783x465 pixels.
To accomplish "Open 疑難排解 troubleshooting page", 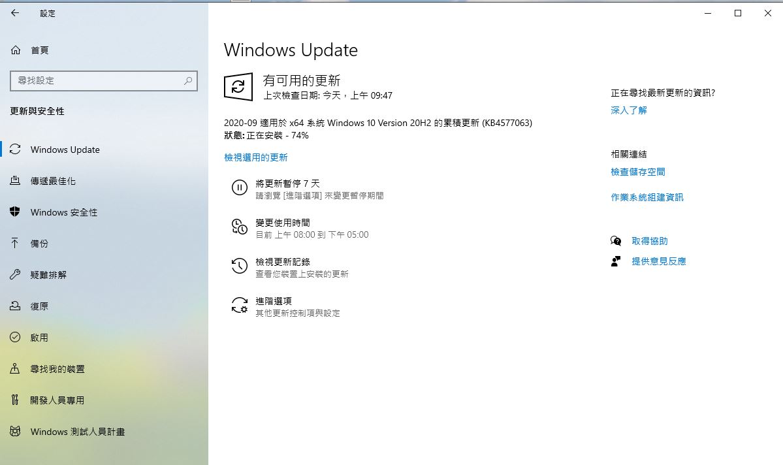I will coord(48,275).
